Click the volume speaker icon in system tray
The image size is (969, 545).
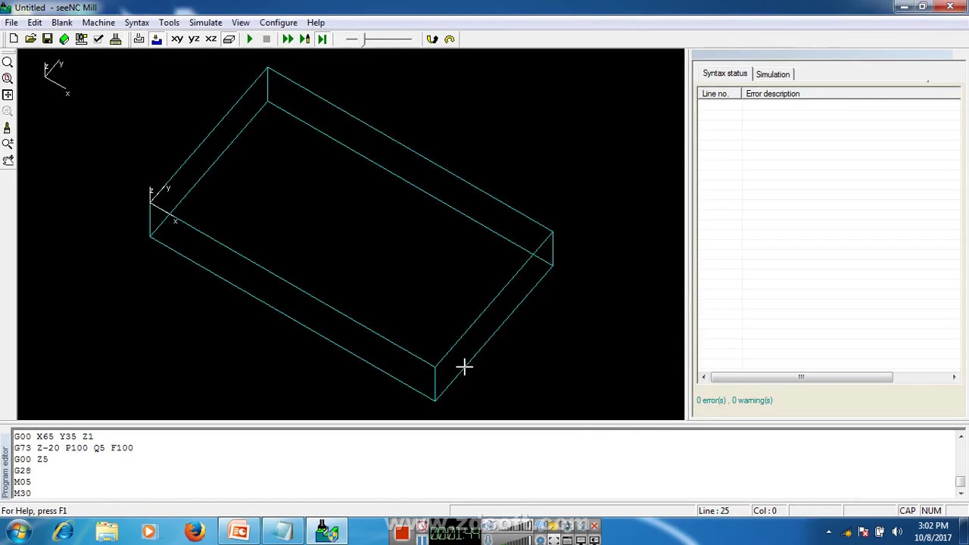897,531
